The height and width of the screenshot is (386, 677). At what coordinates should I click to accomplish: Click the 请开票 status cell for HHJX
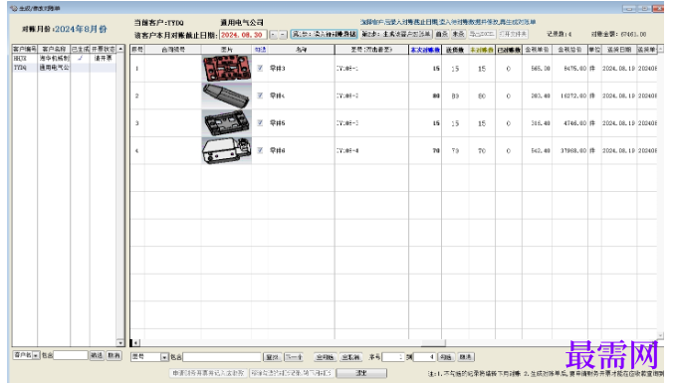[103, 58]
